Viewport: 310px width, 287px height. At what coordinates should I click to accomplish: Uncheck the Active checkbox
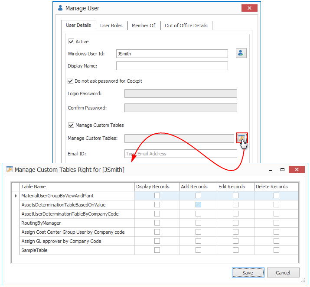click(71, 42)
